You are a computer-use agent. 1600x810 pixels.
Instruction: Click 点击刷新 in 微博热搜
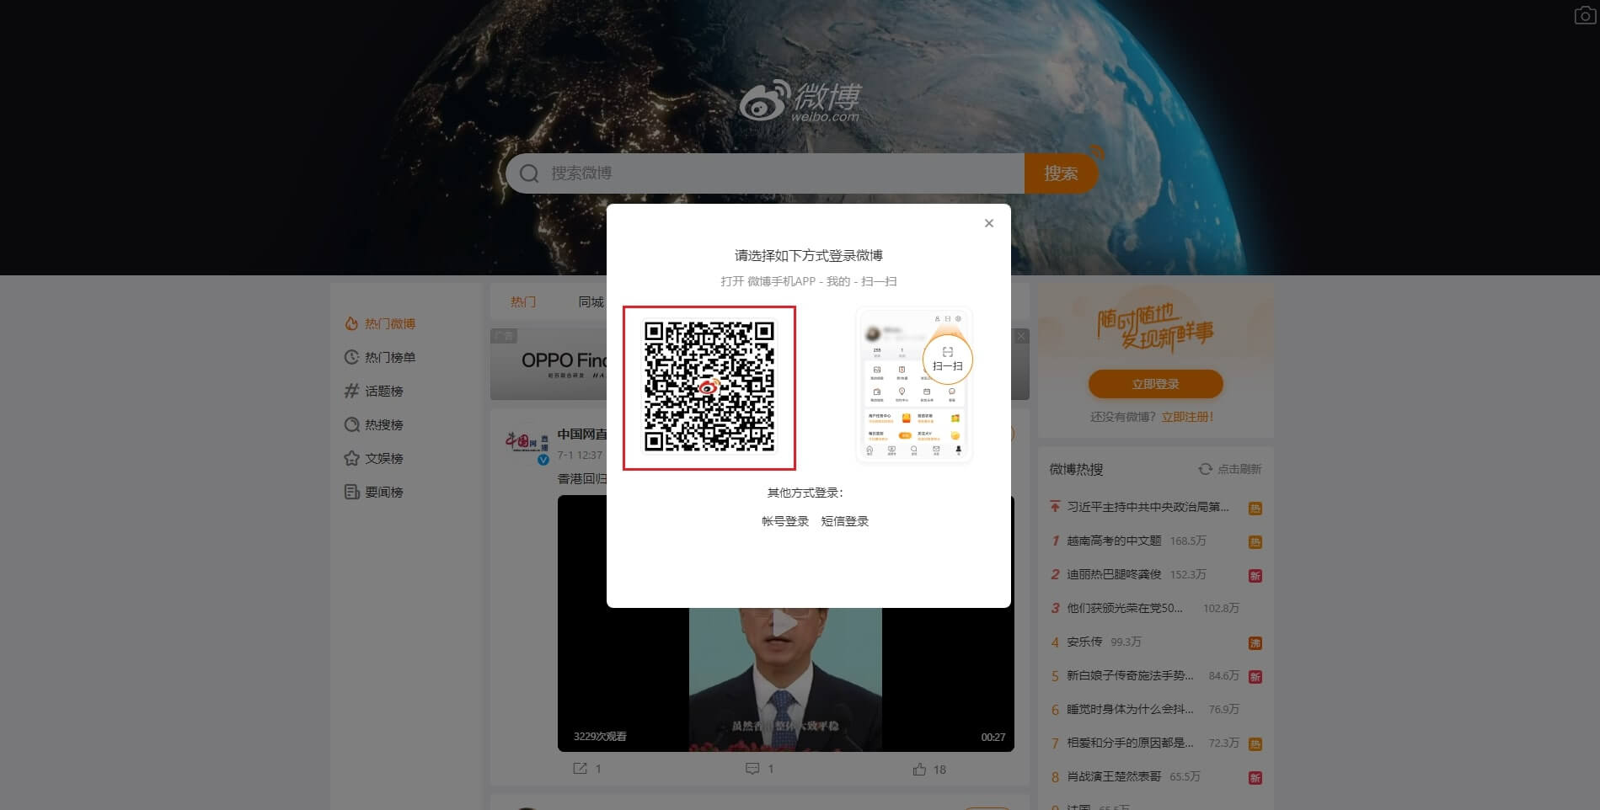(x=1239, y=469)
